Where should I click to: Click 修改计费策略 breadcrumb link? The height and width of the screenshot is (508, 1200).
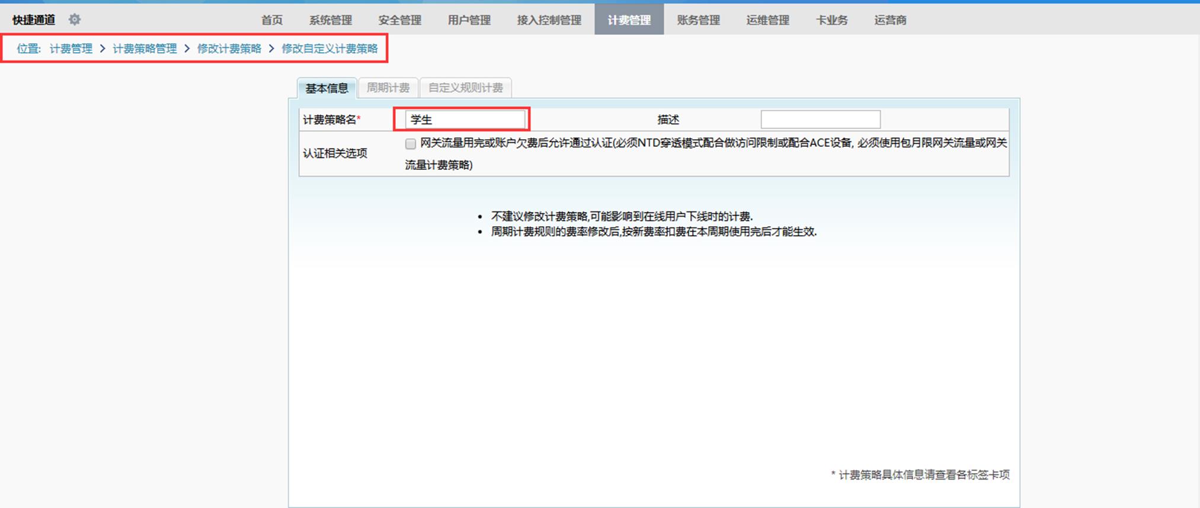click(229, 49)
